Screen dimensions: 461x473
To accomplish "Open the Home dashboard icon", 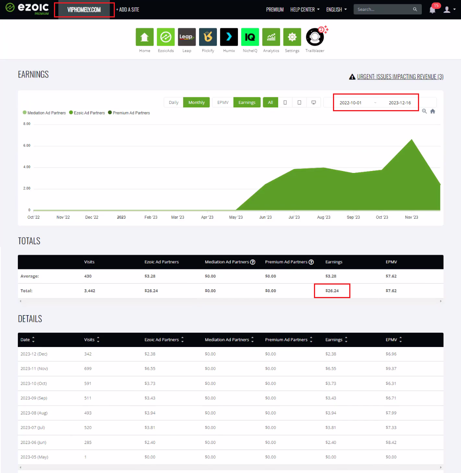I will pos(145,37).
